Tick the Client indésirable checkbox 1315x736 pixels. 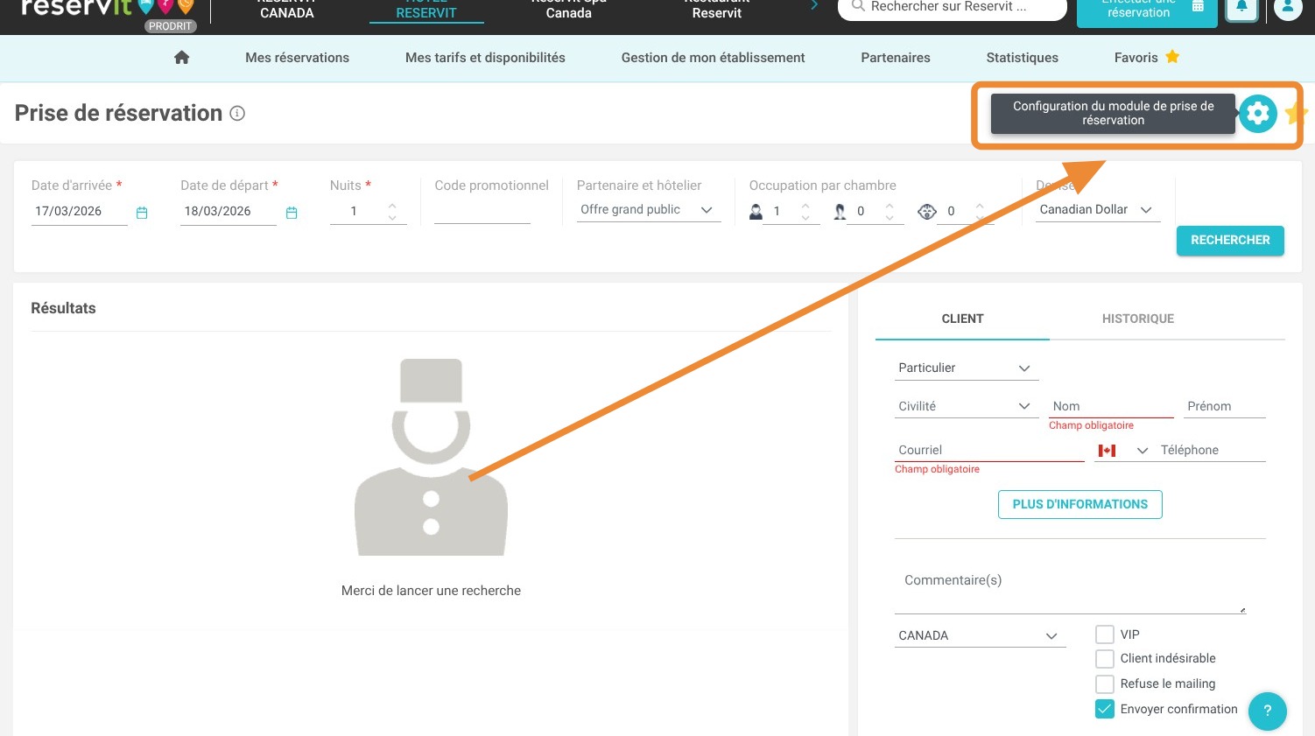point(1105,659)
